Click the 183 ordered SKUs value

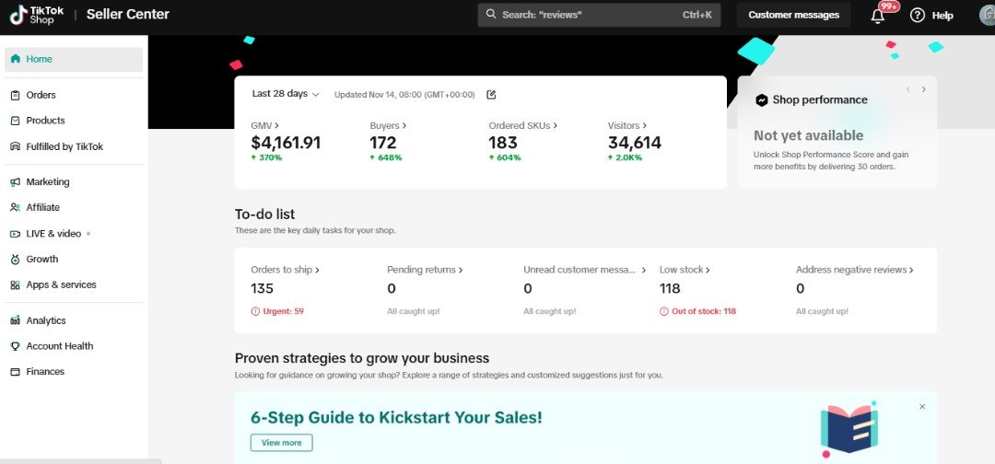click(x=503, y=143)
